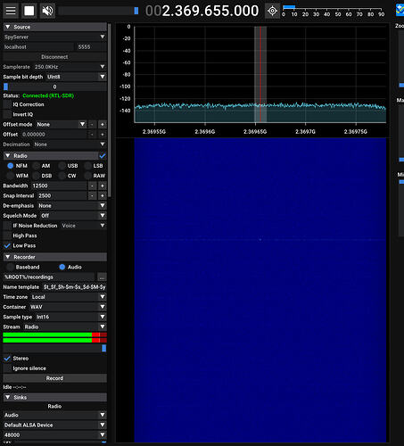Screen dimensions: 404x446
Task: Edit the Bandwidth value 12500
Action: pos(59,186)
